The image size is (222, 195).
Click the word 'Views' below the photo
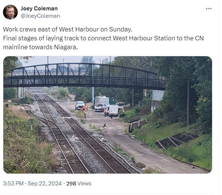85,184
